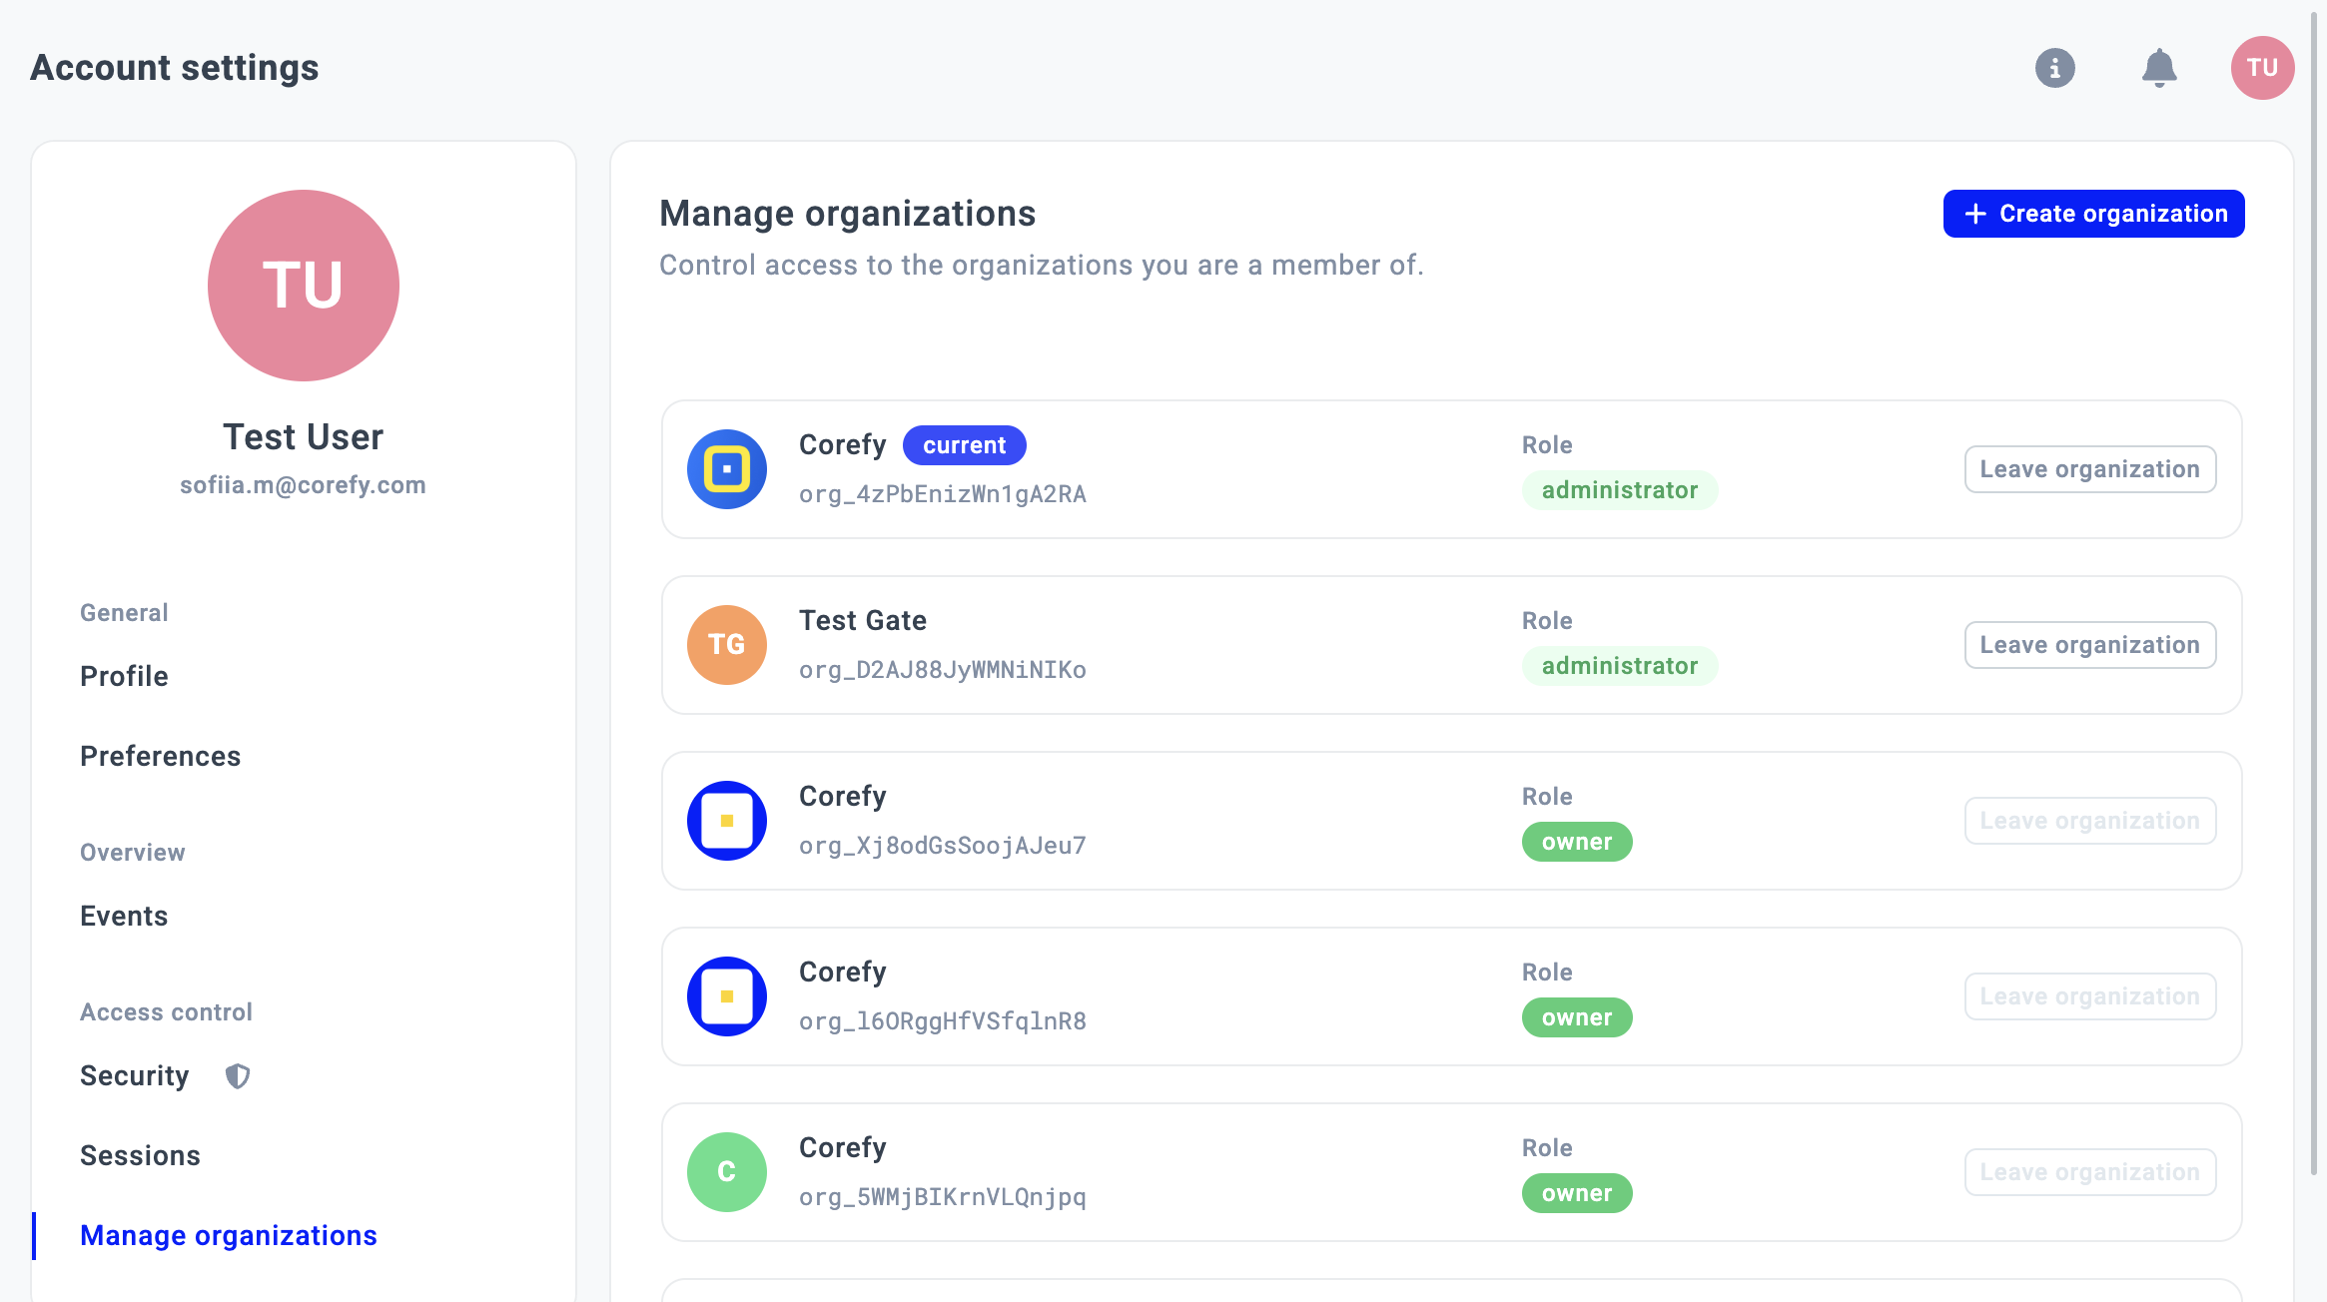2327x1302 pixels.
Task: Open notifications bell icon
Action: (2158, 68)
